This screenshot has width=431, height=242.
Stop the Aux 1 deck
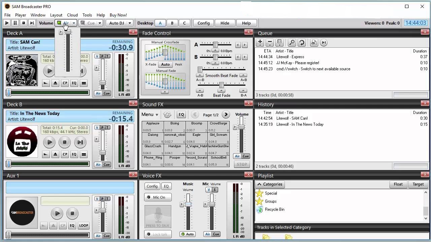coord(72,213)
